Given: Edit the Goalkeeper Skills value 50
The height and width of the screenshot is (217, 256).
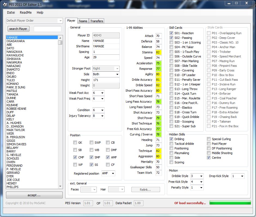Looking at the screenshot, I should point(158,167).
